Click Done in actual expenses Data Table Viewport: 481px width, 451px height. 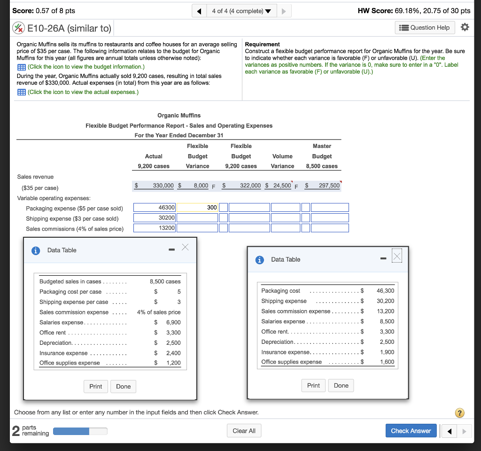point(341,386)
